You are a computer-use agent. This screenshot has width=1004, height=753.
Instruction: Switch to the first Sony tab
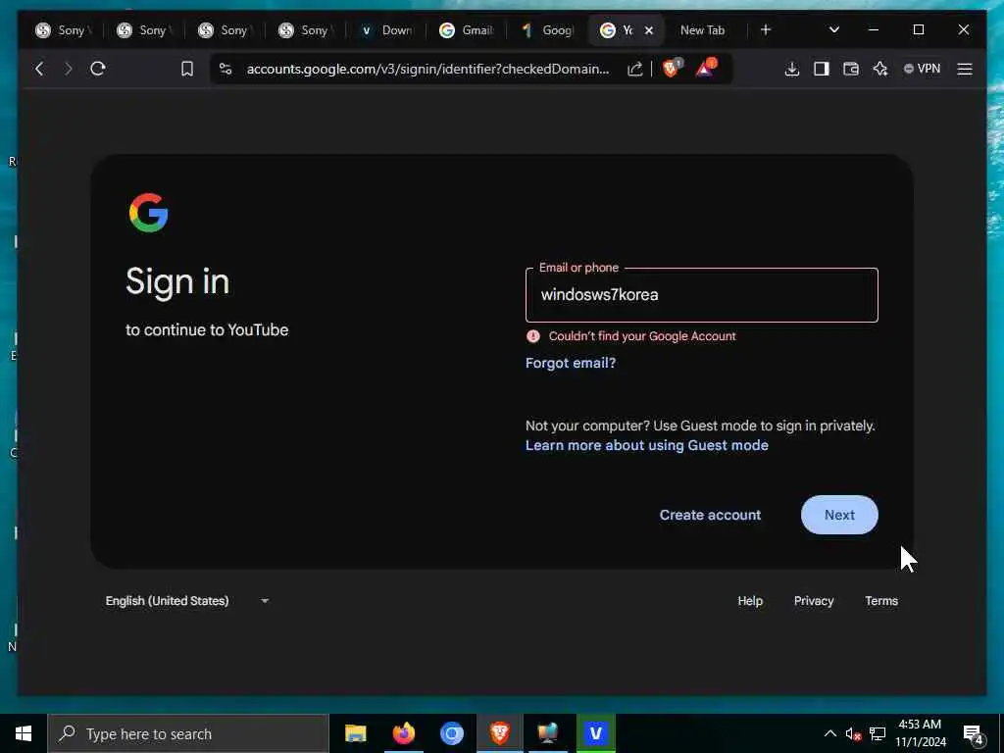tap(63, 30)
